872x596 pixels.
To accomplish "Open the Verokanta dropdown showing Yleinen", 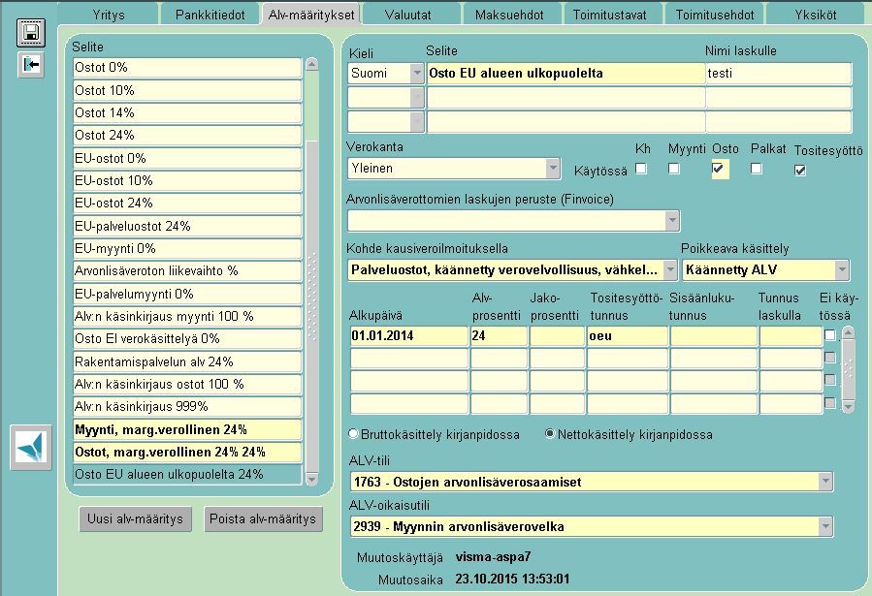I will [x=552, y=169].
